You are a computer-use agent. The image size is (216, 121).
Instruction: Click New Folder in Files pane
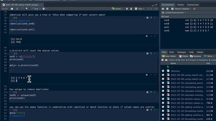tap(169, 56)
